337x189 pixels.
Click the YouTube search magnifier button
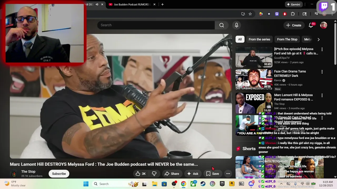(x=222, y=25)
